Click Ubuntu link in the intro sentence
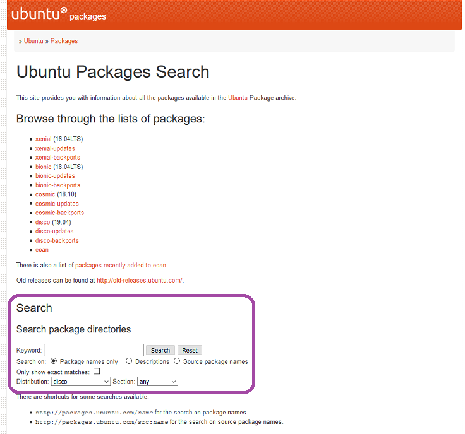This screenshot has width=465, height=434. (x=238, y=98)
